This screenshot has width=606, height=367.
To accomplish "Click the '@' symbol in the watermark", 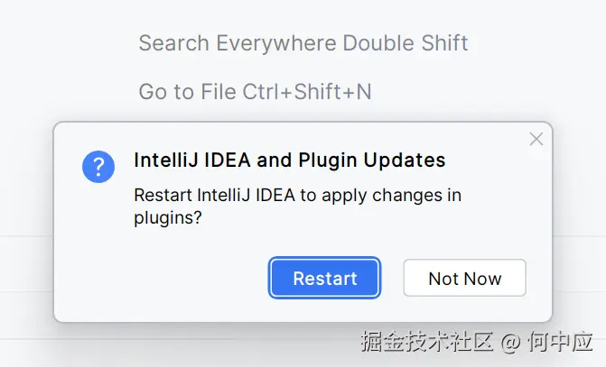I will coord(511,343).
